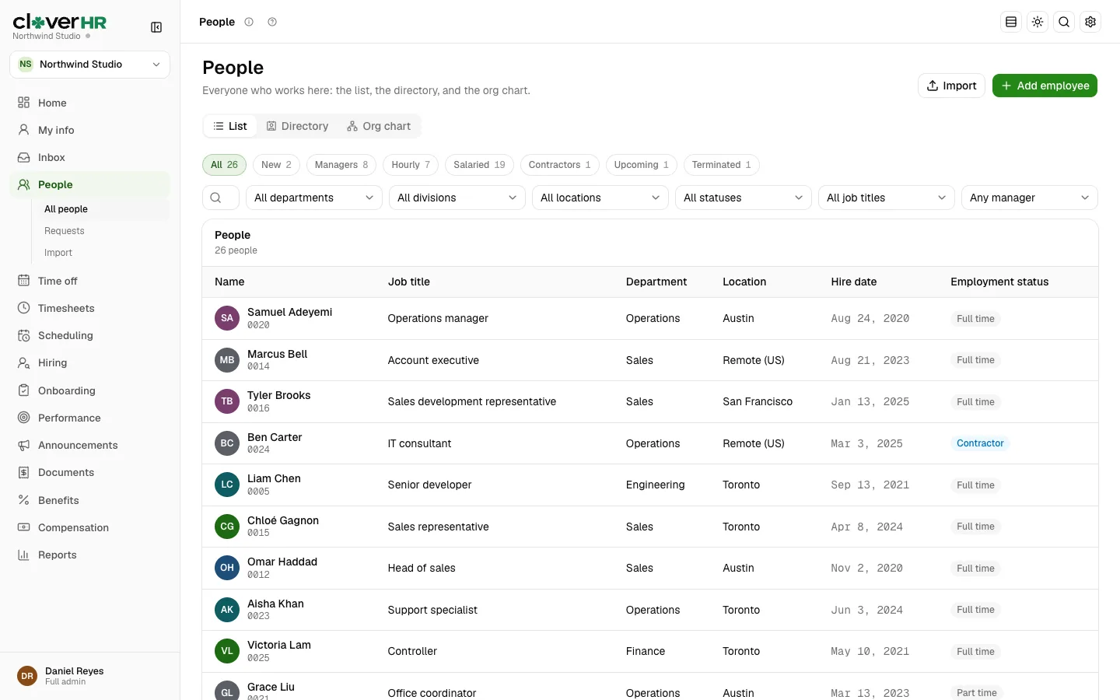Screen dimensions: 1120x700
Task: Open settings gear in the top bar
Action: 1090,22
